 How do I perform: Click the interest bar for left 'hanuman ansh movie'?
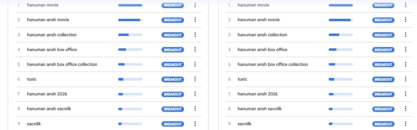coord(130,20)
